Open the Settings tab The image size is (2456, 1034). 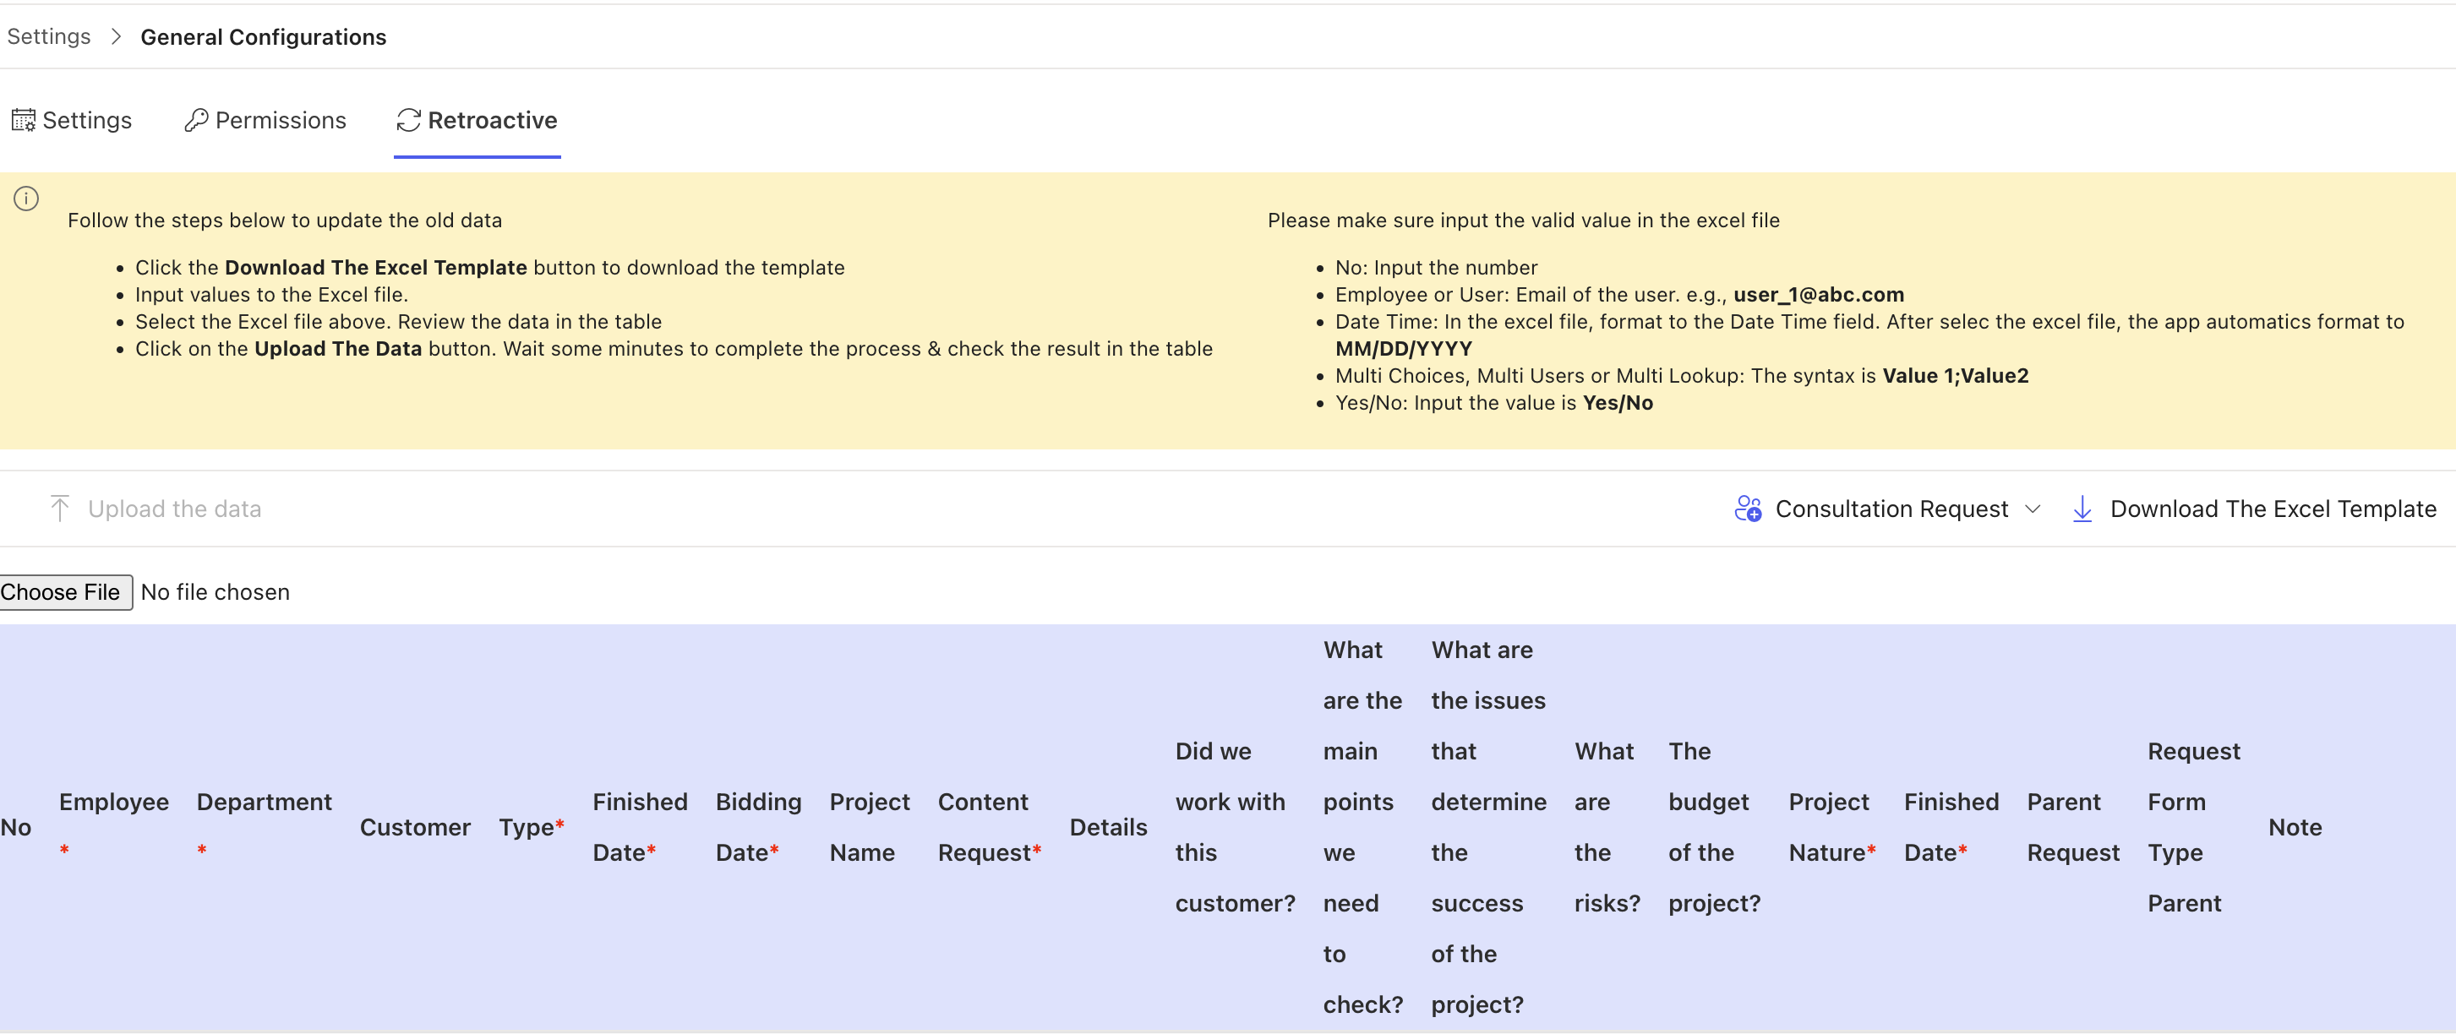(x=87, y=120)
